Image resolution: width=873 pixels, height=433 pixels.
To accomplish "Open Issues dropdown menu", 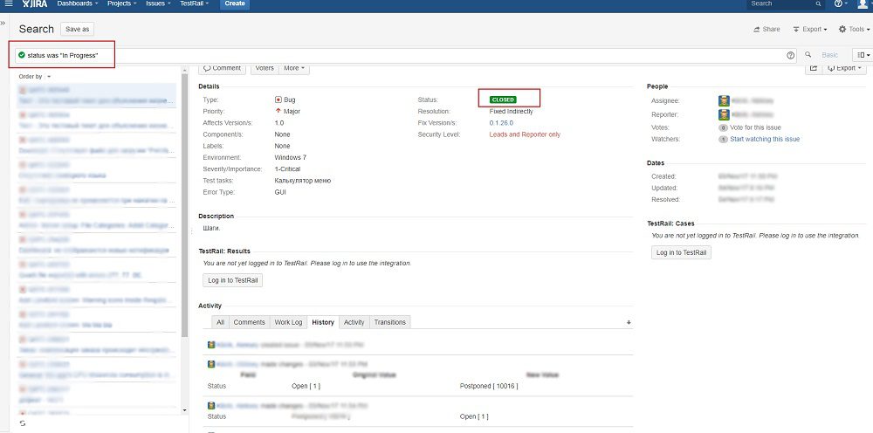I will click(x=158, y=3).
